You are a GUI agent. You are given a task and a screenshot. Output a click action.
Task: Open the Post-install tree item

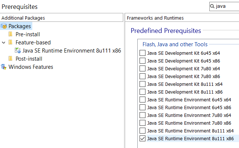29,59
